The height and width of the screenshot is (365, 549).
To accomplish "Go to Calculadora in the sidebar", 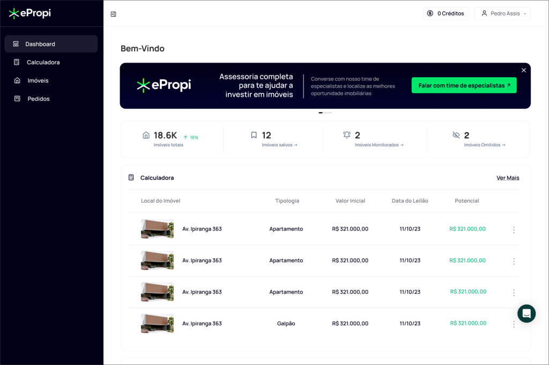I will point(43,62).
